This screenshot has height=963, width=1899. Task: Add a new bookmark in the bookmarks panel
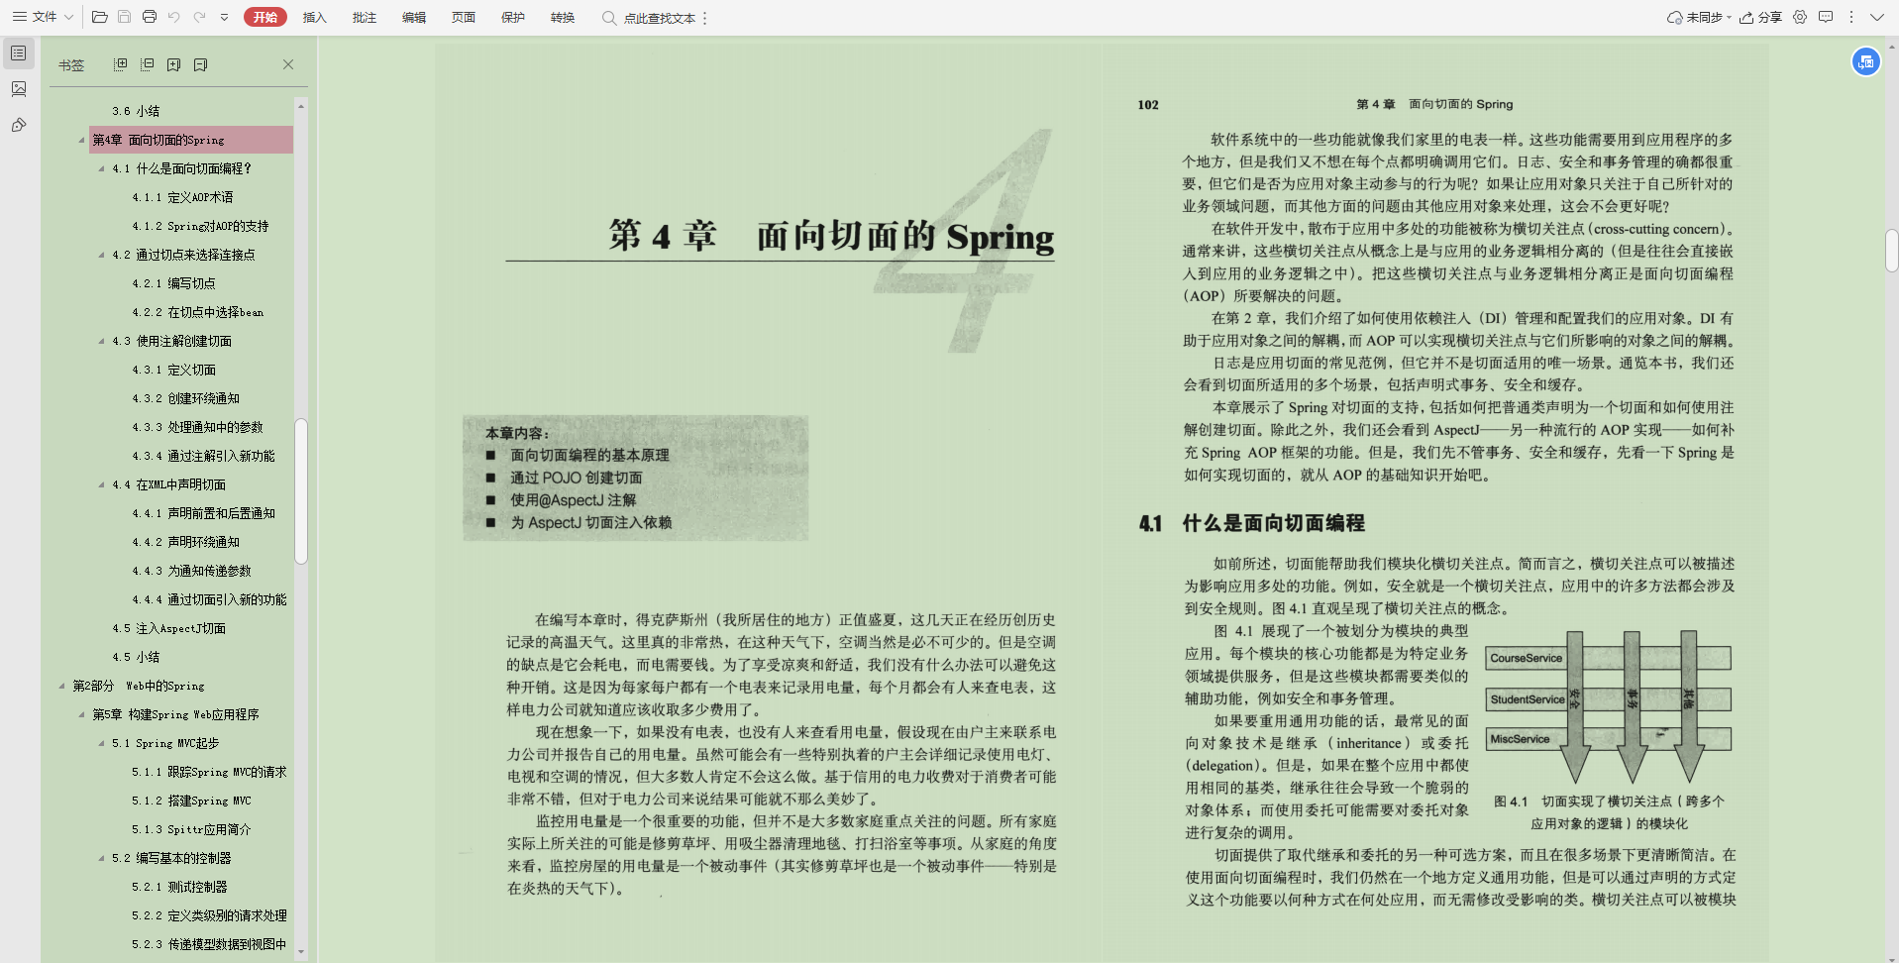click(x=173, y=63)
